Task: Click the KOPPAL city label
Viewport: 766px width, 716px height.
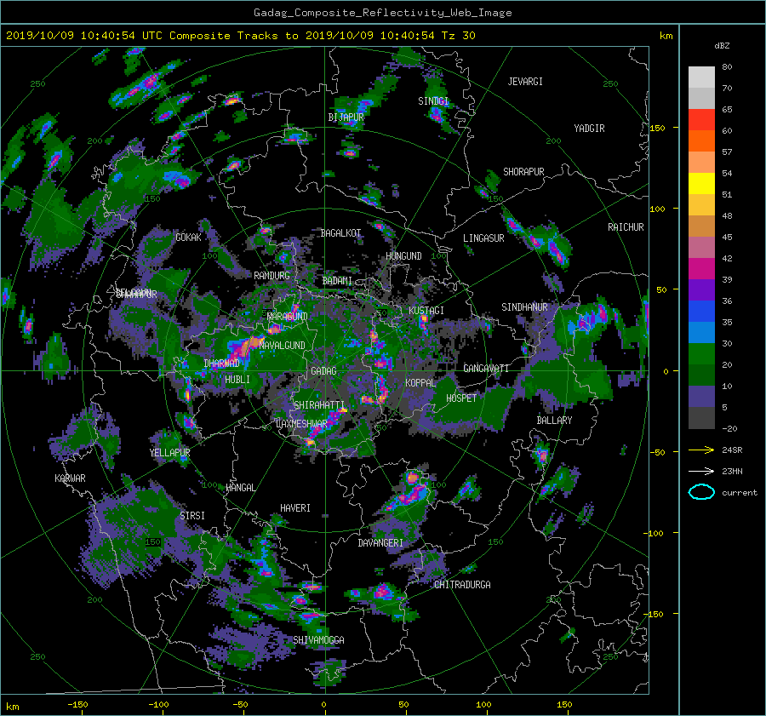Action: point(420,383)
